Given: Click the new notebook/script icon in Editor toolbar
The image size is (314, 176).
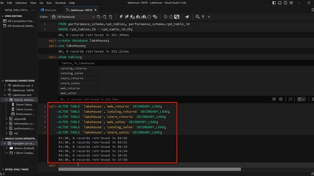Looking at the screenshot, I should point(99,17).
